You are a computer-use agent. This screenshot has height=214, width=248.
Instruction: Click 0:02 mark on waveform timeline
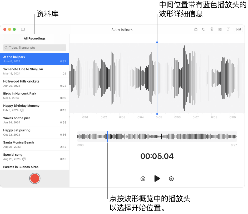pyautogui.click(x=104, y=117)
